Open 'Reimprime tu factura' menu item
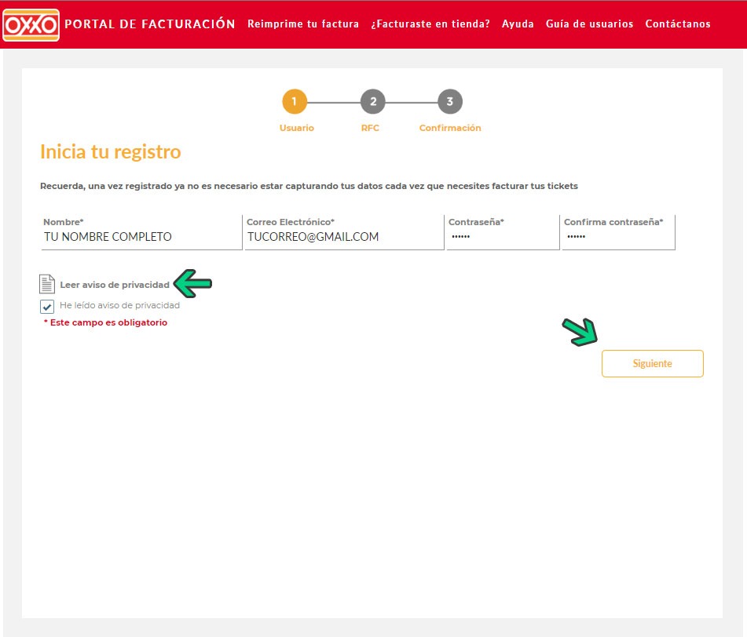Image resolution: width=747 pixels, height=637 pixels. coord(303,24)
